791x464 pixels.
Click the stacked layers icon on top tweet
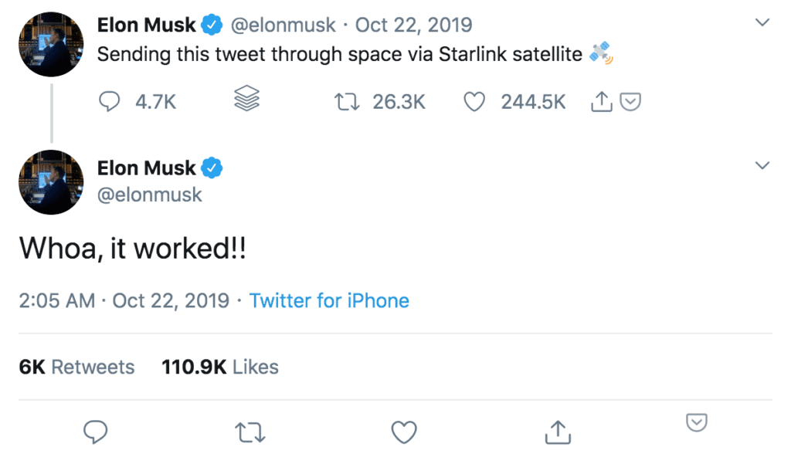coord(246,101)
